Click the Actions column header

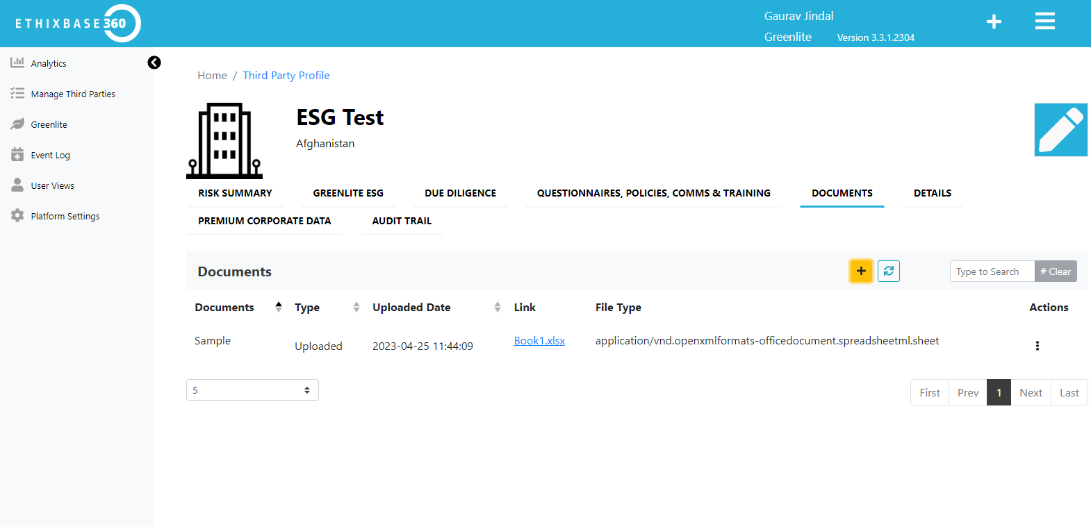[x=1049, y=307]
